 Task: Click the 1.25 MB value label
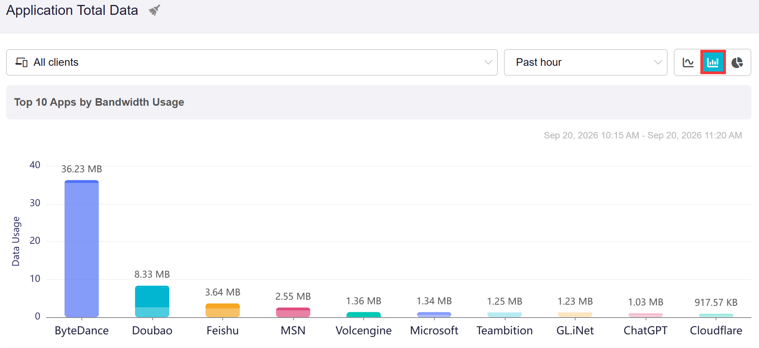point(505,301)
